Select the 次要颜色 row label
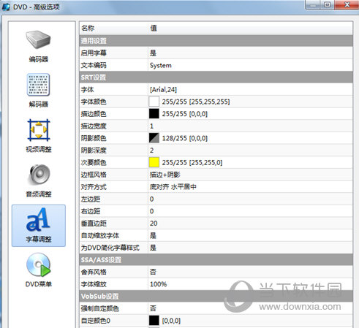 tap(94, 162)
